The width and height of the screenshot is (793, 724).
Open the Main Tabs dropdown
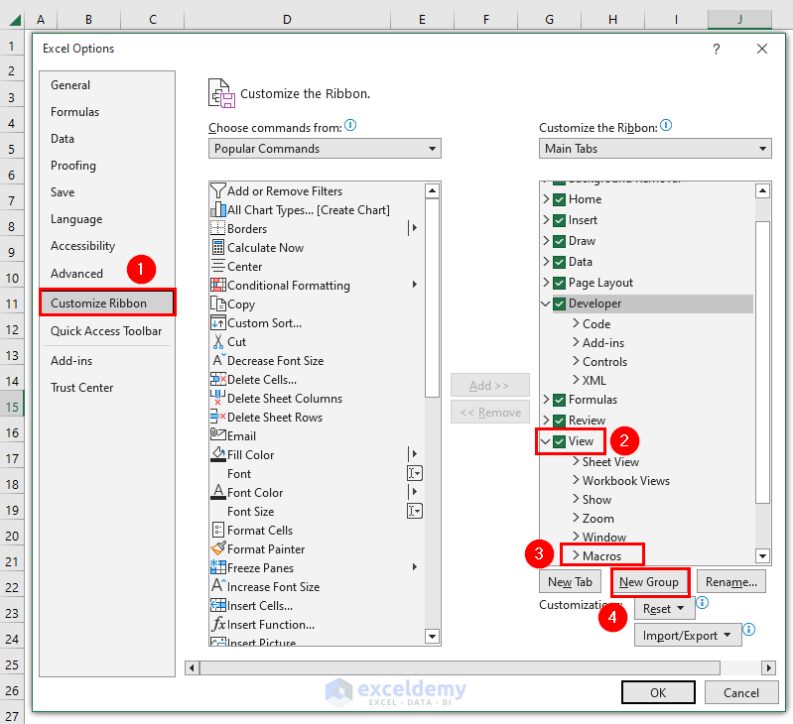[655, 149]
